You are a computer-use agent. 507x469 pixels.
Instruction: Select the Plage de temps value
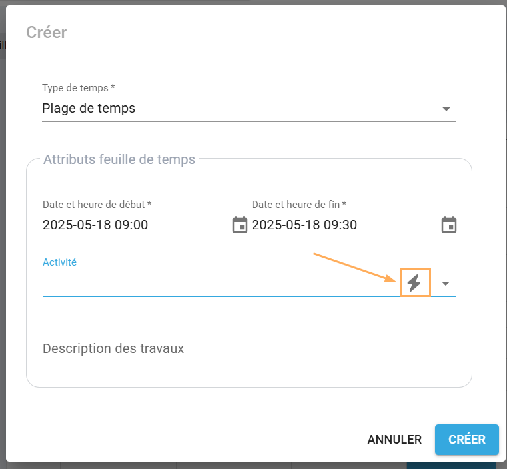[x=89, y=108]
